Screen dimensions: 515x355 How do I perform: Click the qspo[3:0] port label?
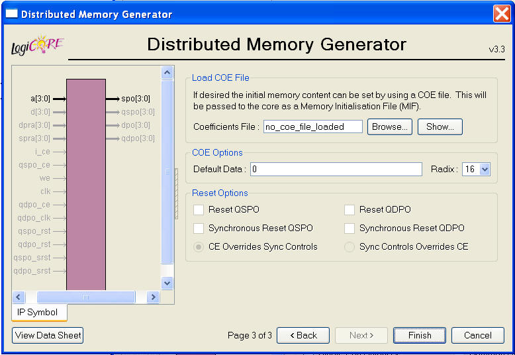[138, 112]
